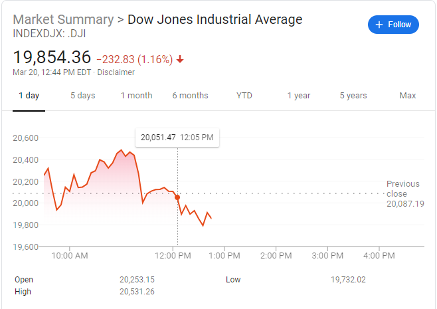Switch to the 5 days tab
The image size is (437, 309).
[83, 96]
